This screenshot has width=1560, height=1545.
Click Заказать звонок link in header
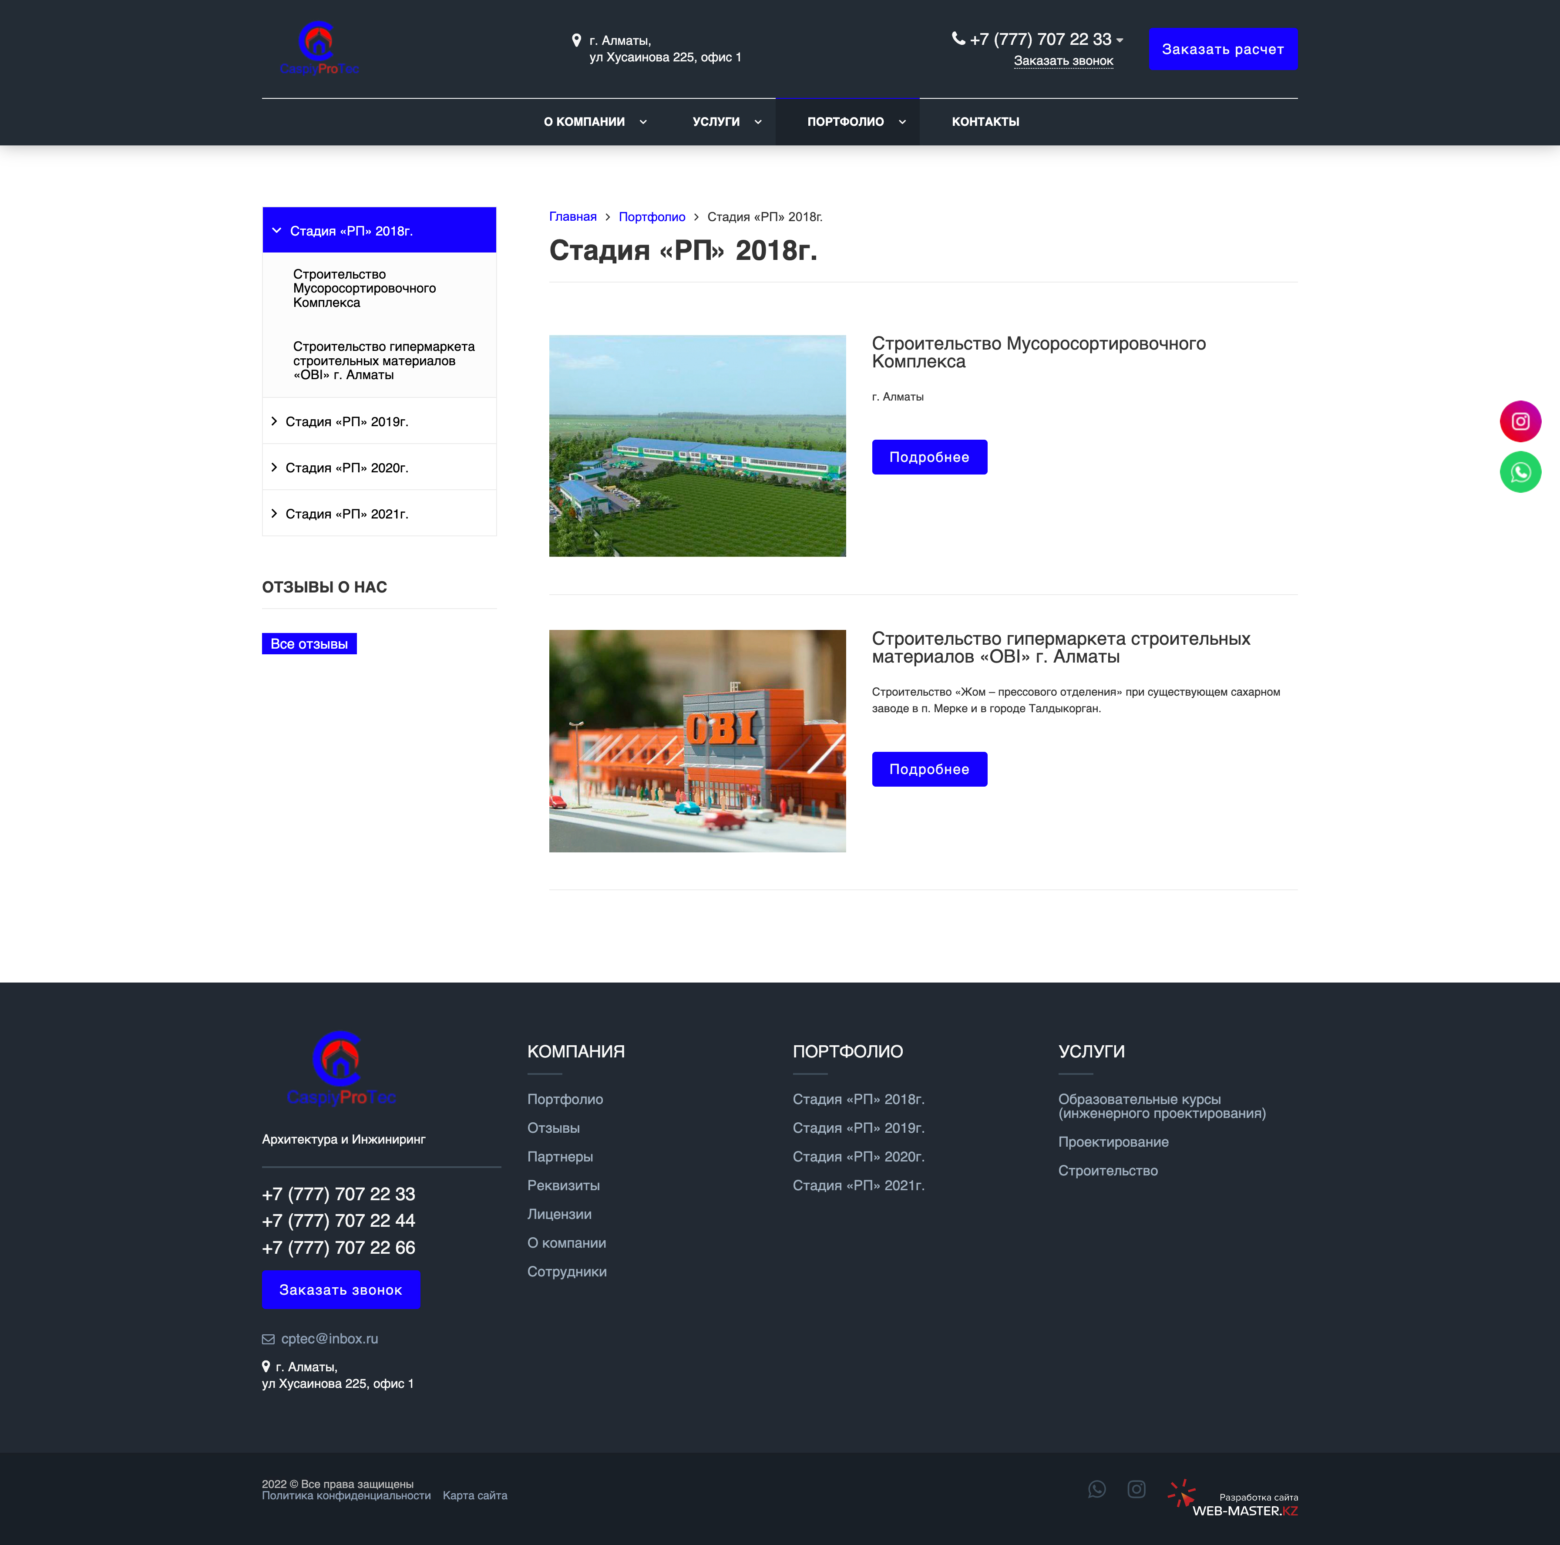1063,61
